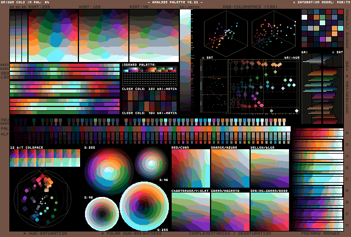Image resolution: width=351 pixels, height=237 pixels.
Task: Open the SAT 255 voronoi color map
Action: point(53,36)
